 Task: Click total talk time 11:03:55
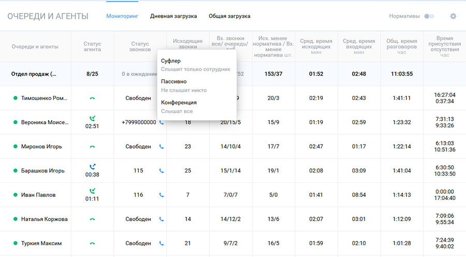(x=401, y=74)
